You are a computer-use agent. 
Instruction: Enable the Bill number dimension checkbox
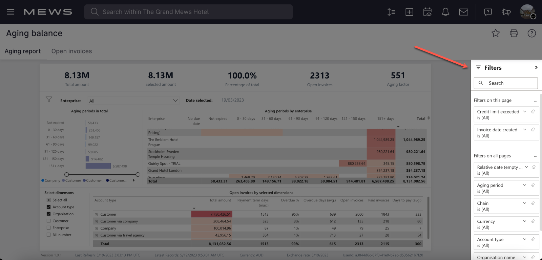49,235
